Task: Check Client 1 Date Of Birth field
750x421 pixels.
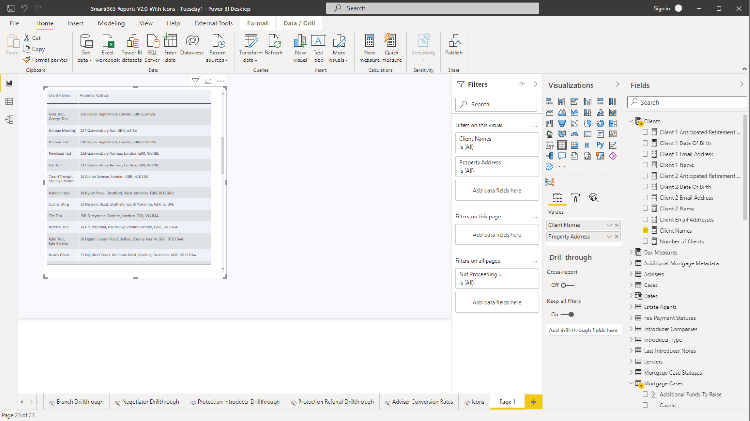Action: point(645,143)
